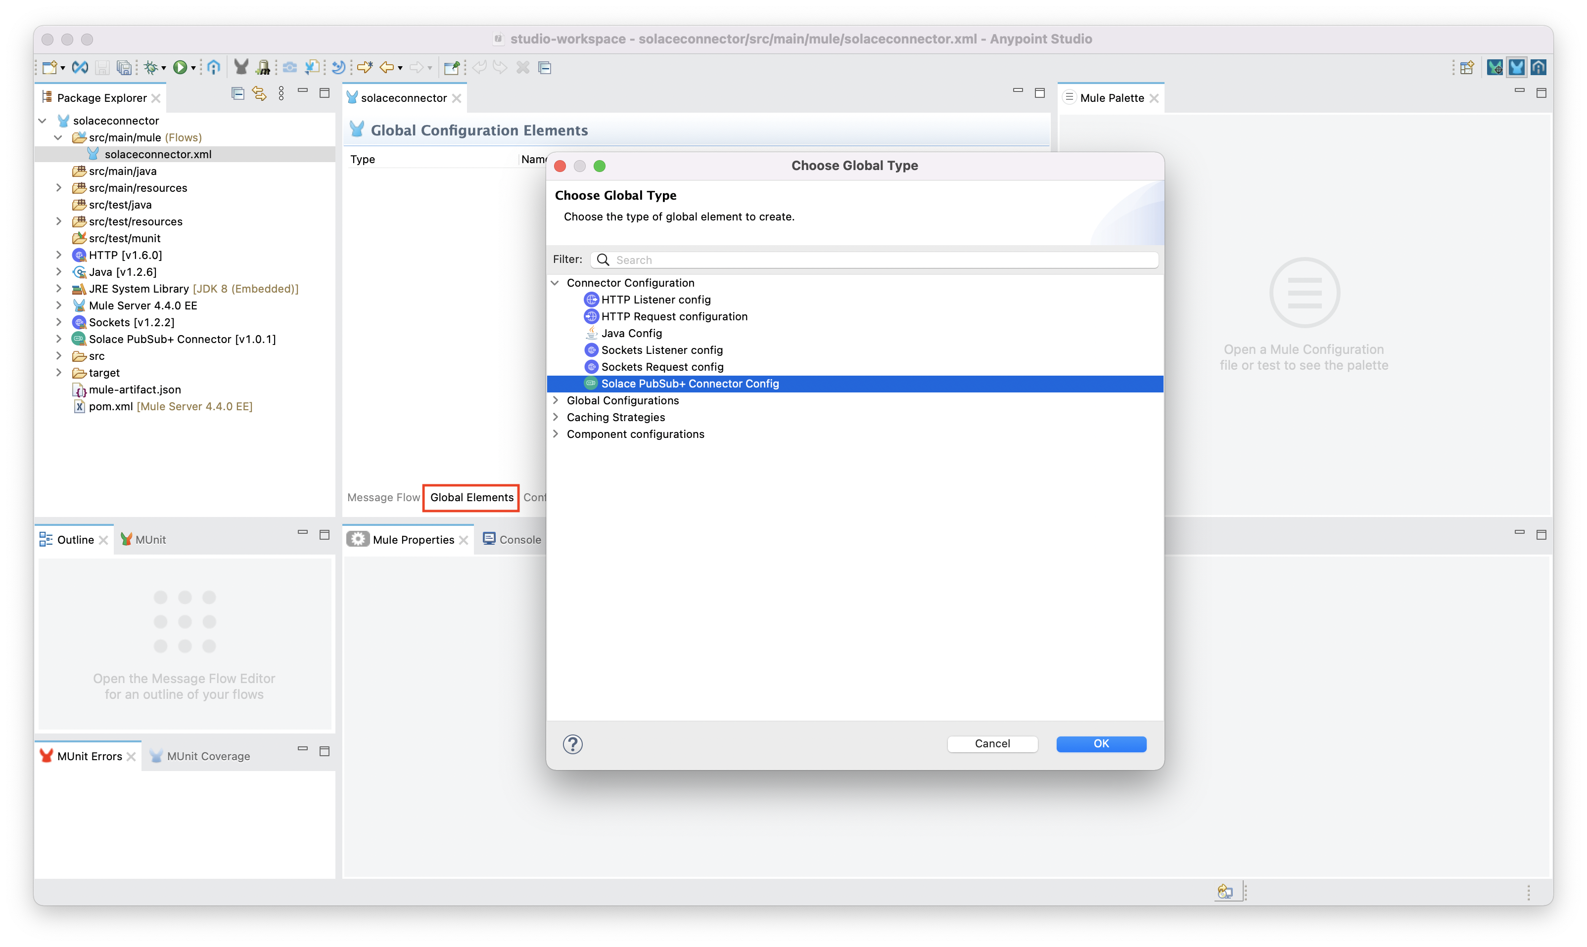Image resolution: width=1587 pixels, height=947 pixels.
Task: Confirm selection with the OK button
Action: pyautogui.click(x=1100, y=744)
